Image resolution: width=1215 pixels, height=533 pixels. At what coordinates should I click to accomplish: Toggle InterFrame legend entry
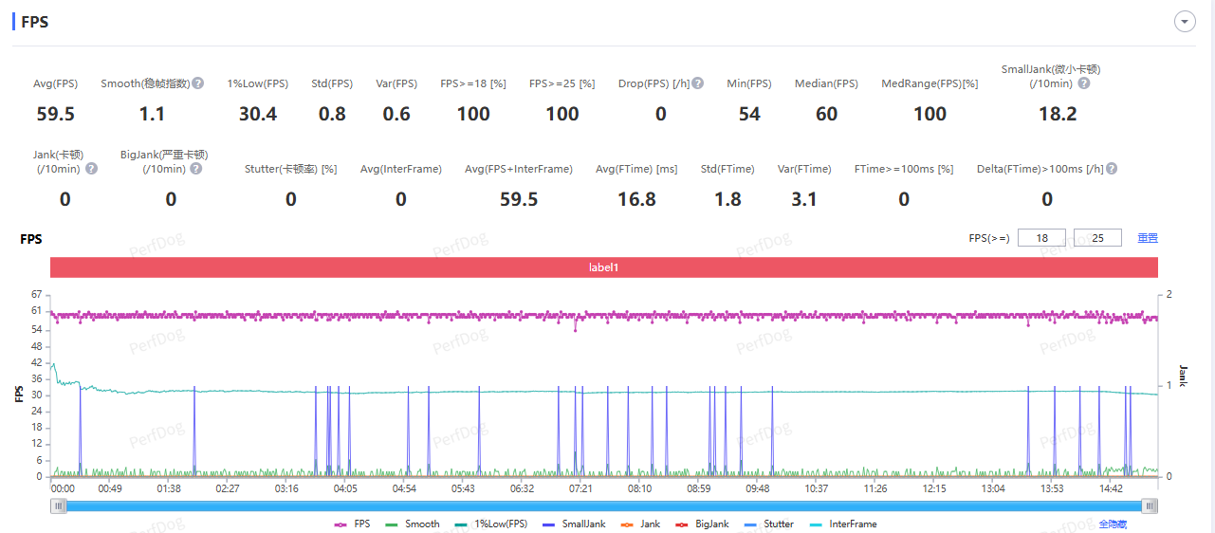tap(843, 524)
